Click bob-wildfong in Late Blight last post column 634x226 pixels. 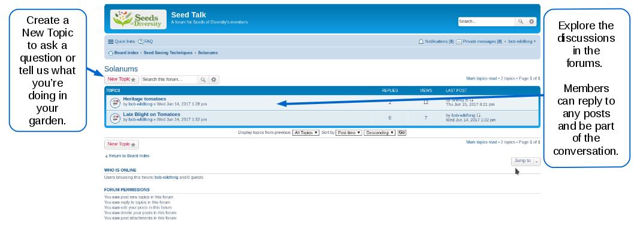click(463, 115)
